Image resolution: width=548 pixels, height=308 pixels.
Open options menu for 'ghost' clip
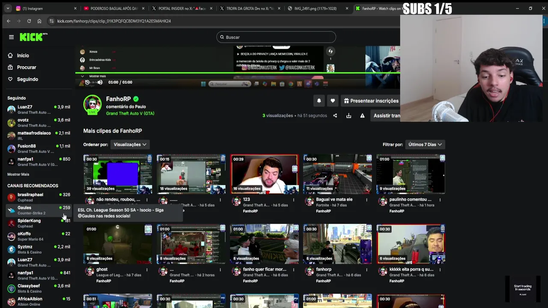(x=147, y=269)
